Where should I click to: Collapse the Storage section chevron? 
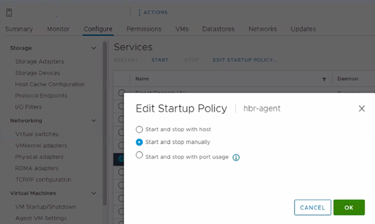coord(93,48)
